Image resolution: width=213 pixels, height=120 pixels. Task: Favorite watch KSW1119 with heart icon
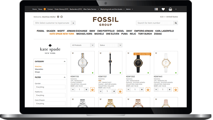[73, 53]
